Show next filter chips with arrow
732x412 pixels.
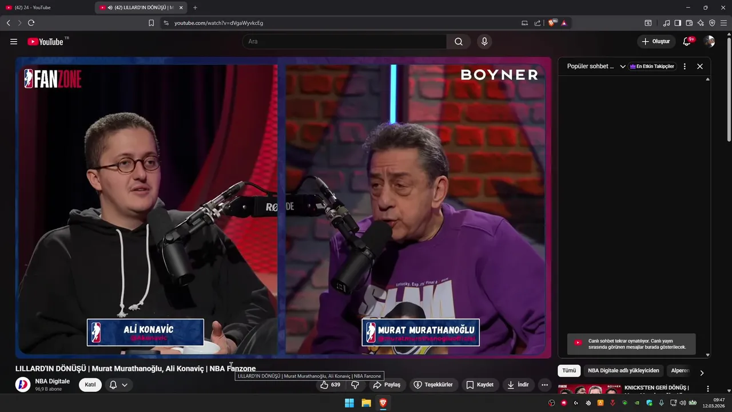tap(702, 373)
